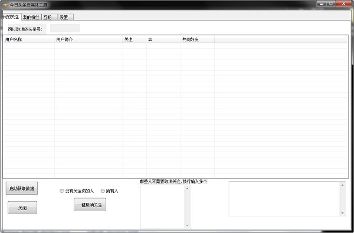Viewport: 354px width, 233px height.
Task: Click 一键取消关注 button
Action: click(90, 205)
